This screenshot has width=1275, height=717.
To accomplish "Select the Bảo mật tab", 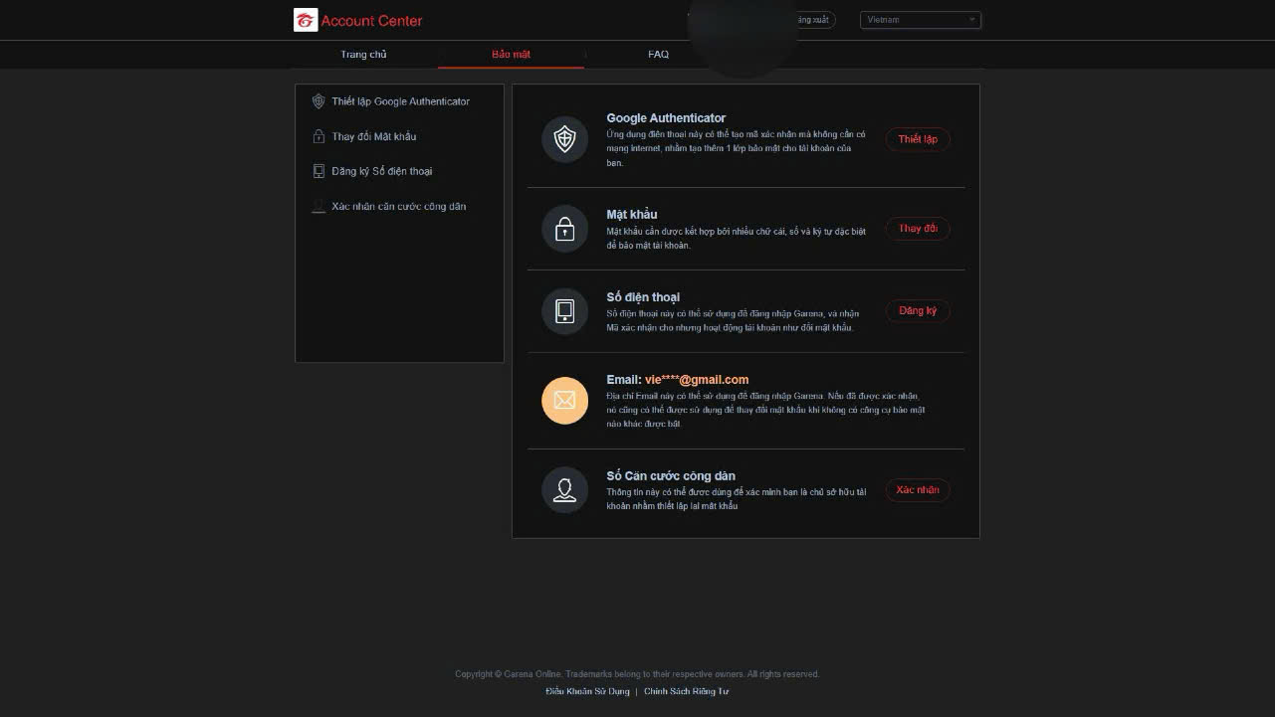I will [x=511, y=55].
